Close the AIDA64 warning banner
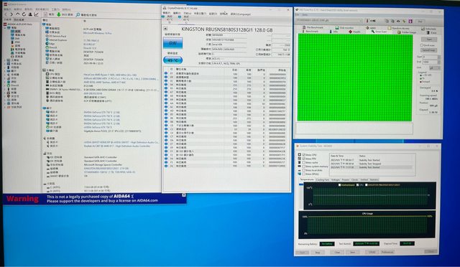Screen dimensions: 460x267 (x=184, y=195)
